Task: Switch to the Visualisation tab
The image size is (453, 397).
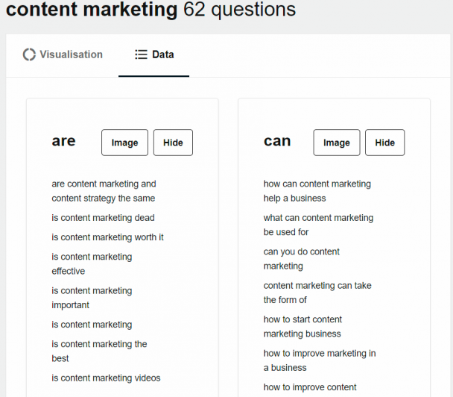Action: coord(63,54)
